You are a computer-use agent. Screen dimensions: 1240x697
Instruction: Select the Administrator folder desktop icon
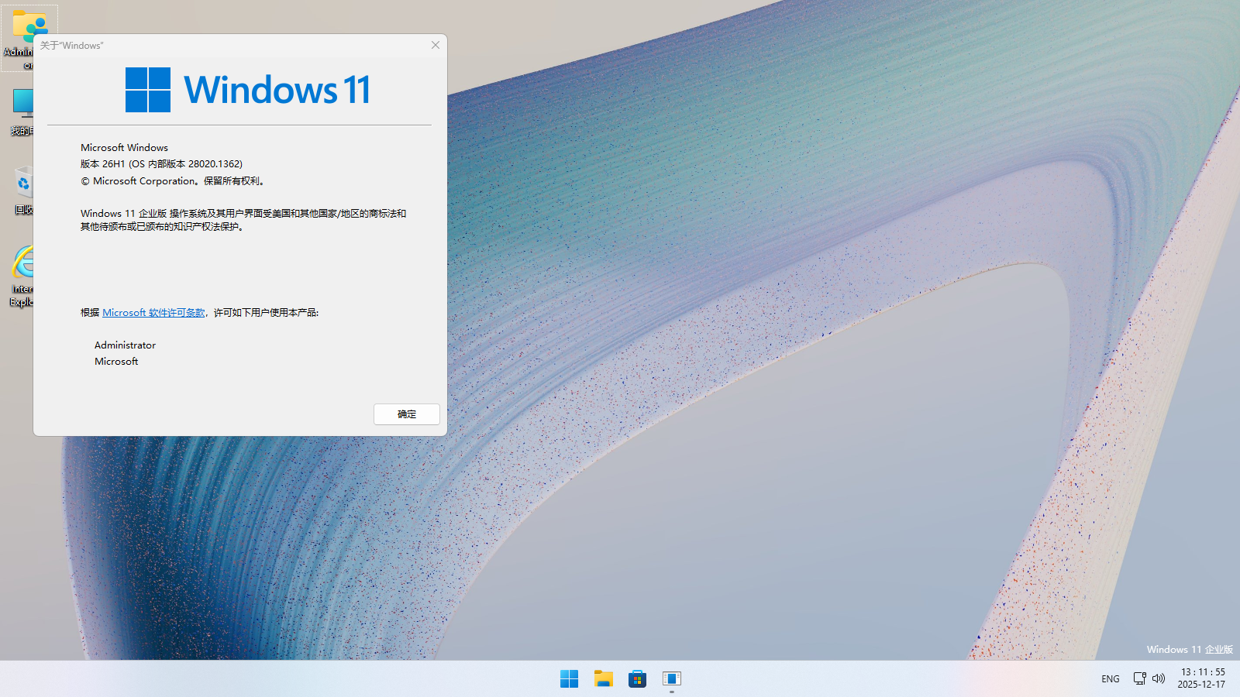coord(17,39)
